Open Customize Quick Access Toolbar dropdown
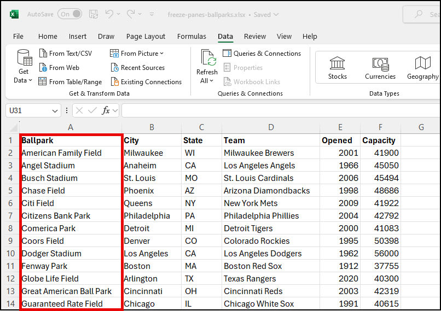 coord(152,14)
